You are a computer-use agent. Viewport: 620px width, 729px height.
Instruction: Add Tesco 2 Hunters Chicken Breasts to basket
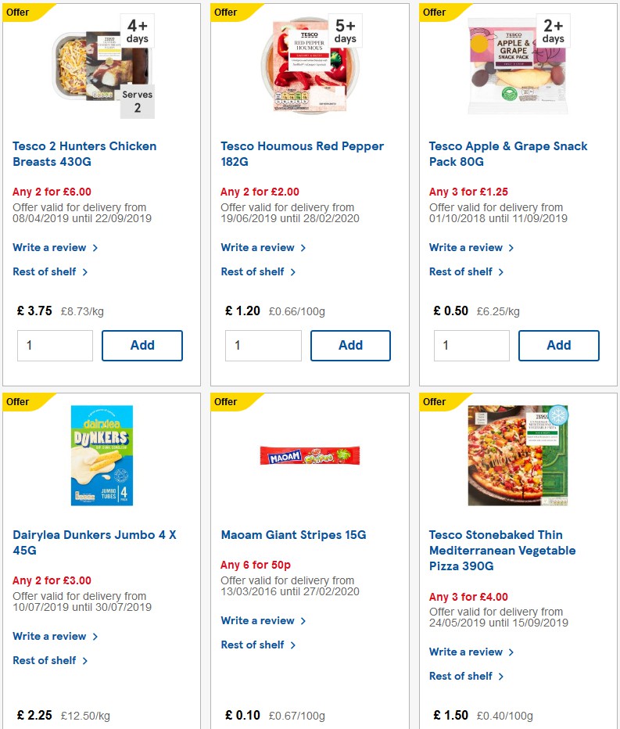(142, 345)
